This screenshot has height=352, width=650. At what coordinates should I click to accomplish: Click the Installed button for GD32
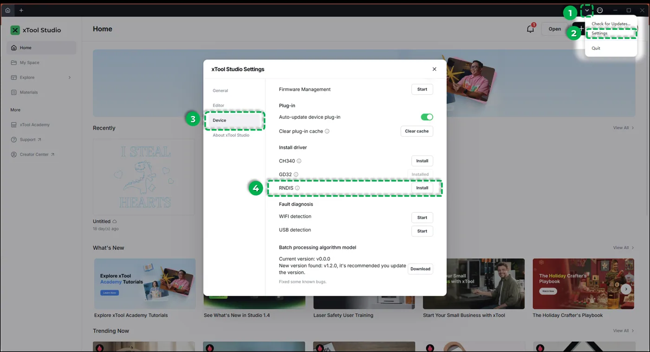coord(420,175)
